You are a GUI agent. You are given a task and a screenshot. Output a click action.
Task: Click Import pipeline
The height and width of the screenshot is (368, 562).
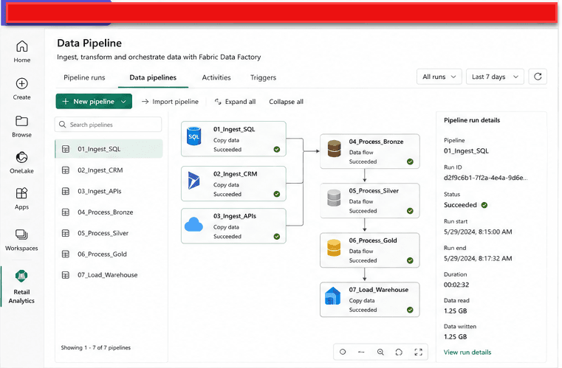click(x=170, y=102)
